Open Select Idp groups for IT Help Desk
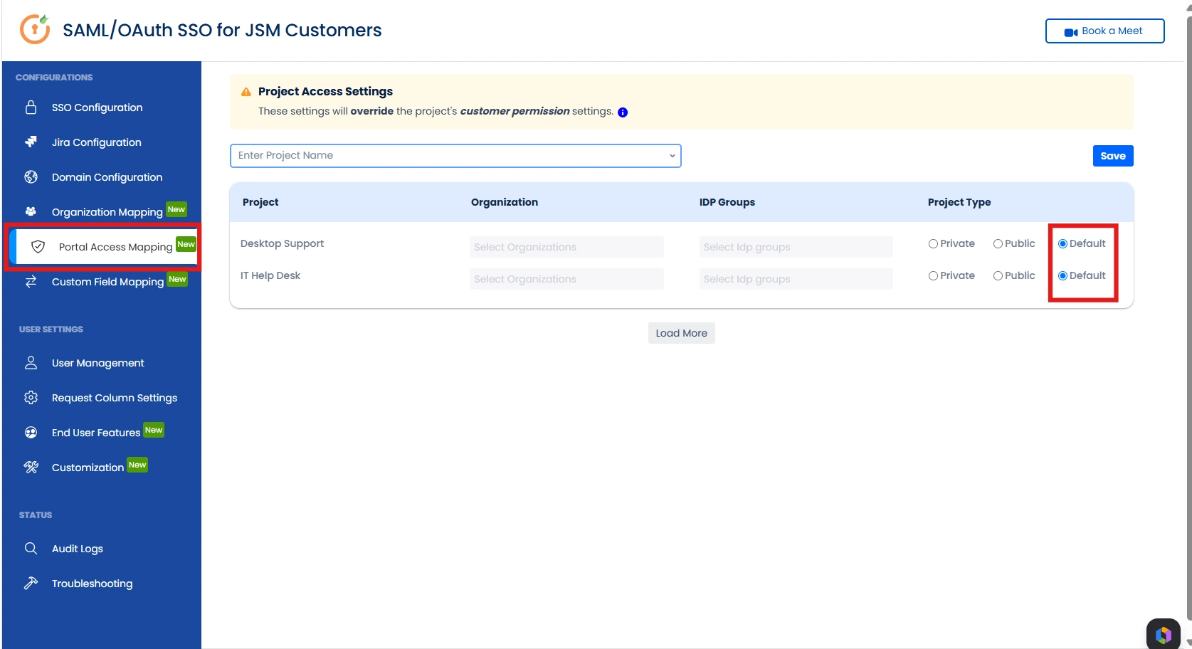The width and height of the screenshot is (1192, 649). (x=796, y=279)
